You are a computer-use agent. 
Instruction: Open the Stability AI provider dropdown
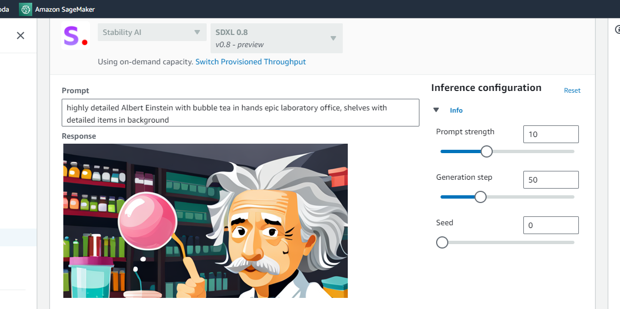click(x=151, y=32)
